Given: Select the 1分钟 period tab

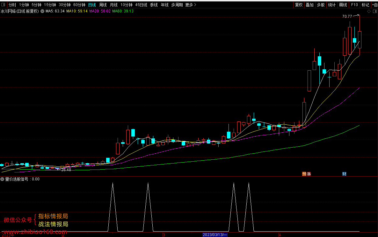Looking at the screenshot, I should coord(24,5).
